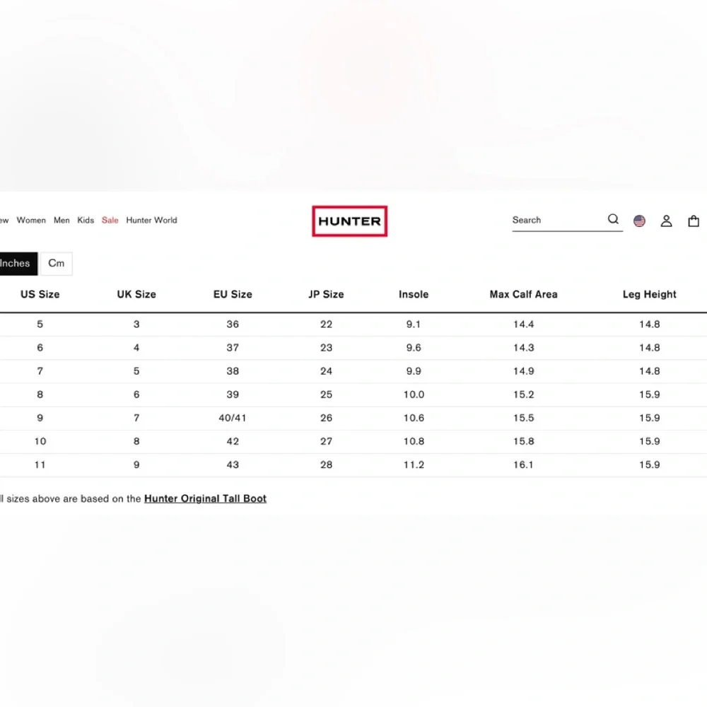Select EU size 37 cell

[233, 348]
